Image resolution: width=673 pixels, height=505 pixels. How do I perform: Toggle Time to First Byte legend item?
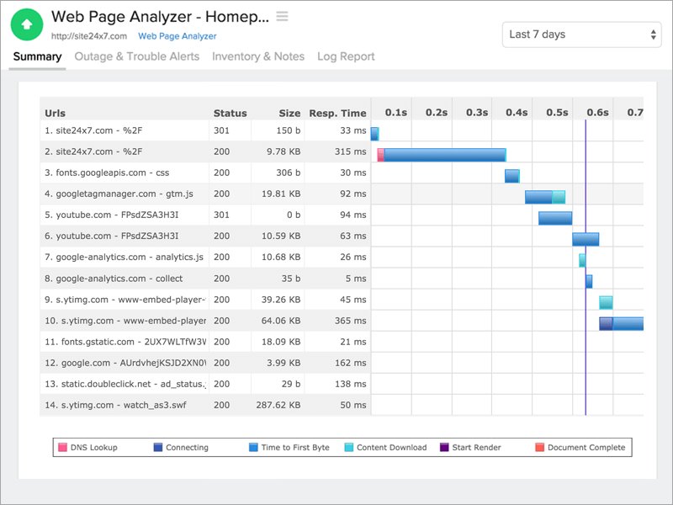click(x=289, y=448)
